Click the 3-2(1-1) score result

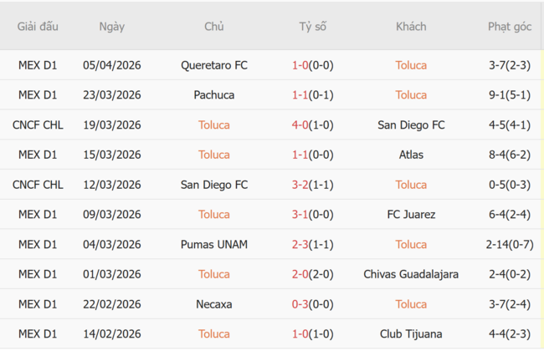pos(312,185)
